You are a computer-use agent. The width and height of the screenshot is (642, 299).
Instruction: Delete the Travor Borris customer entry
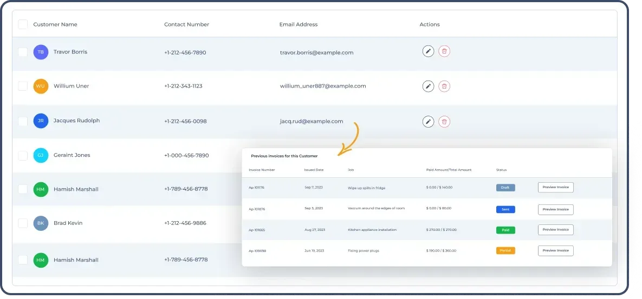point(444,51)
